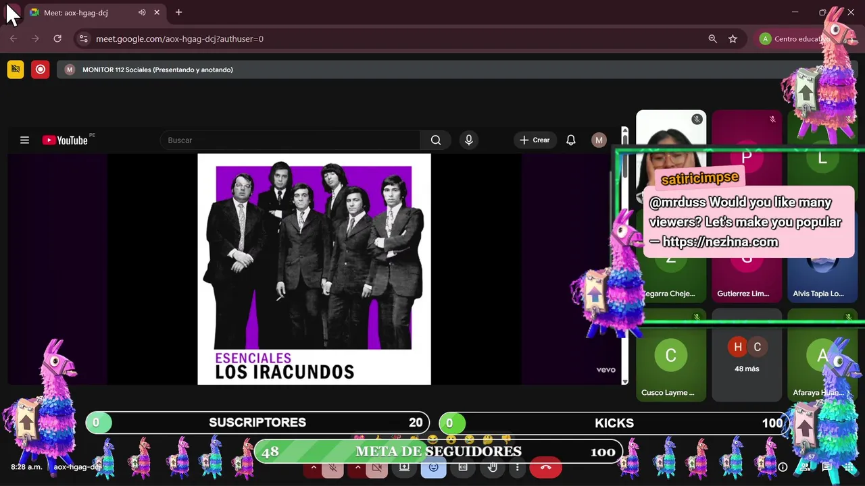This screenshot has height=486, width=865.
Task: Focus the YouTube Buscar search field
Action: click(291, 140)
